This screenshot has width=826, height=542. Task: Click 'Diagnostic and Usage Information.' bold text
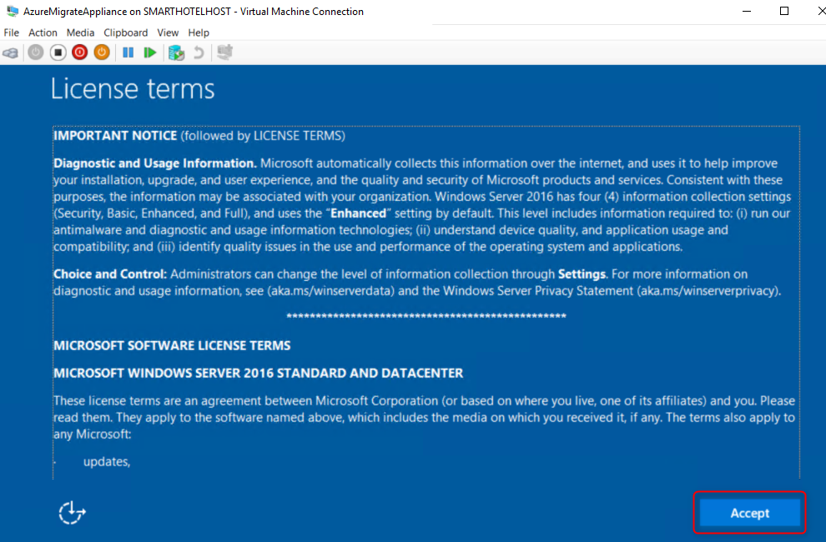pos(155,163)
